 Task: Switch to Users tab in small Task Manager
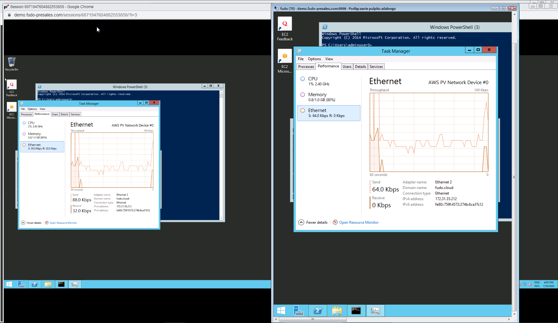(55, 114)
